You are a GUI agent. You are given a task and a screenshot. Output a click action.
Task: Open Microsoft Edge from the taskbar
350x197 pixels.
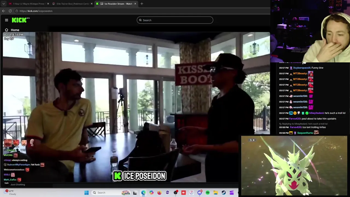coord(143,193)
